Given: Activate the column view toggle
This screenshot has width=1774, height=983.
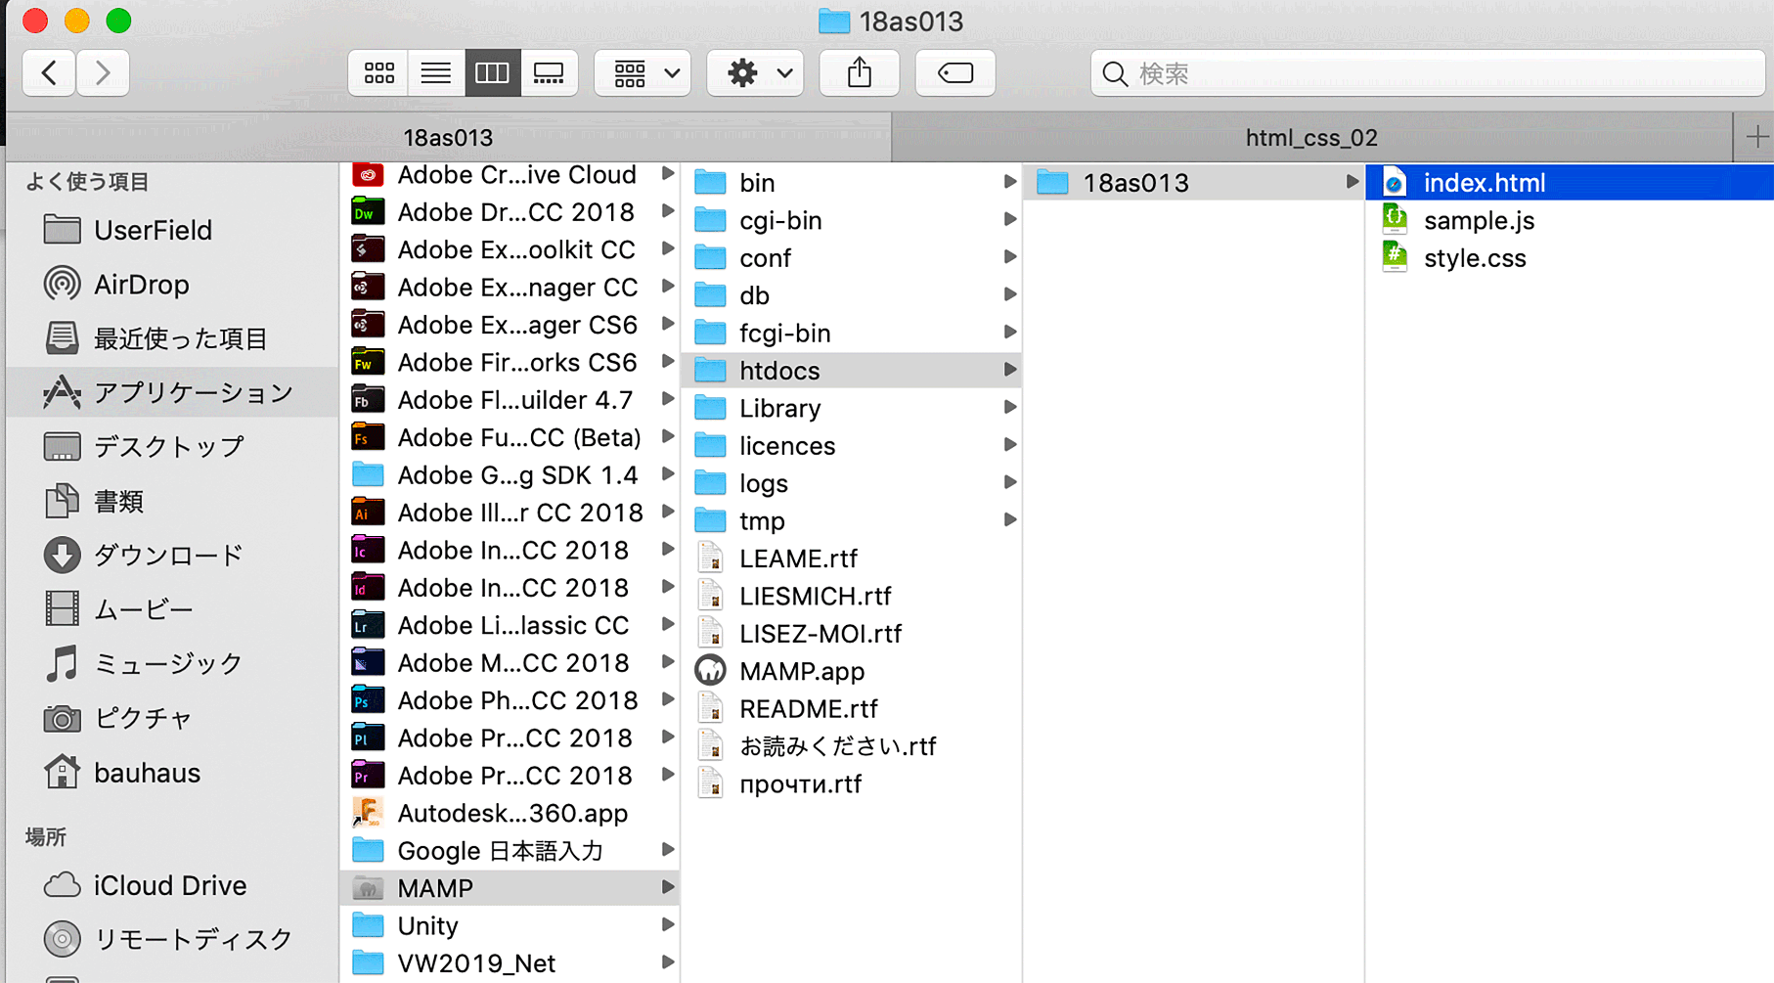Looking at the screenshot, I should (492, 73).
